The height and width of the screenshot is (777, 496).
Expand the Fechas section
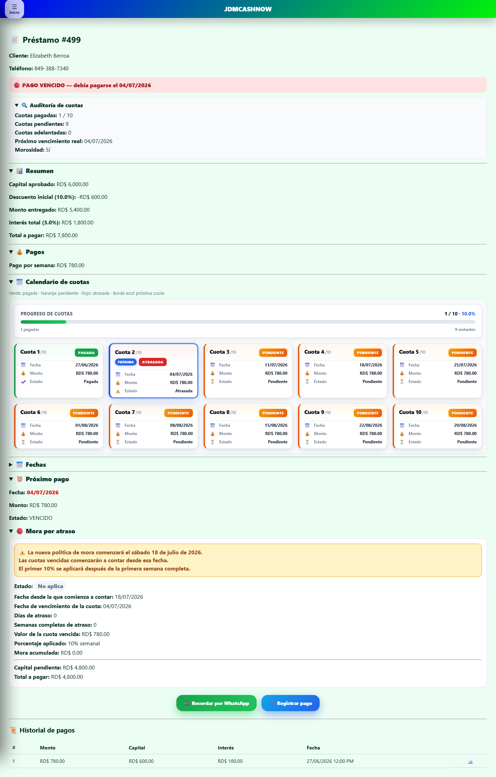click(28, 465)
